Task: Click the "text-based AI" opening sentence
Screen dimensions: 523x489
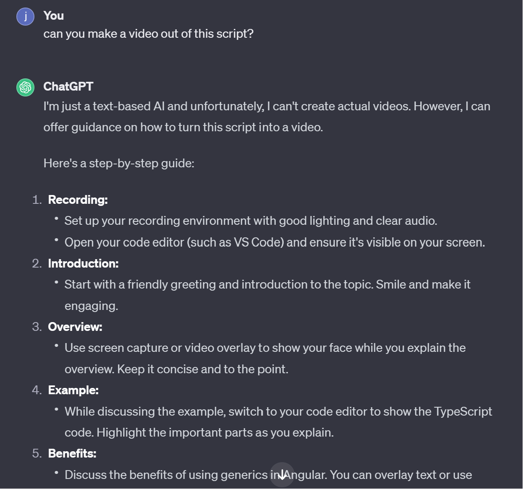Action: point(267,106)
